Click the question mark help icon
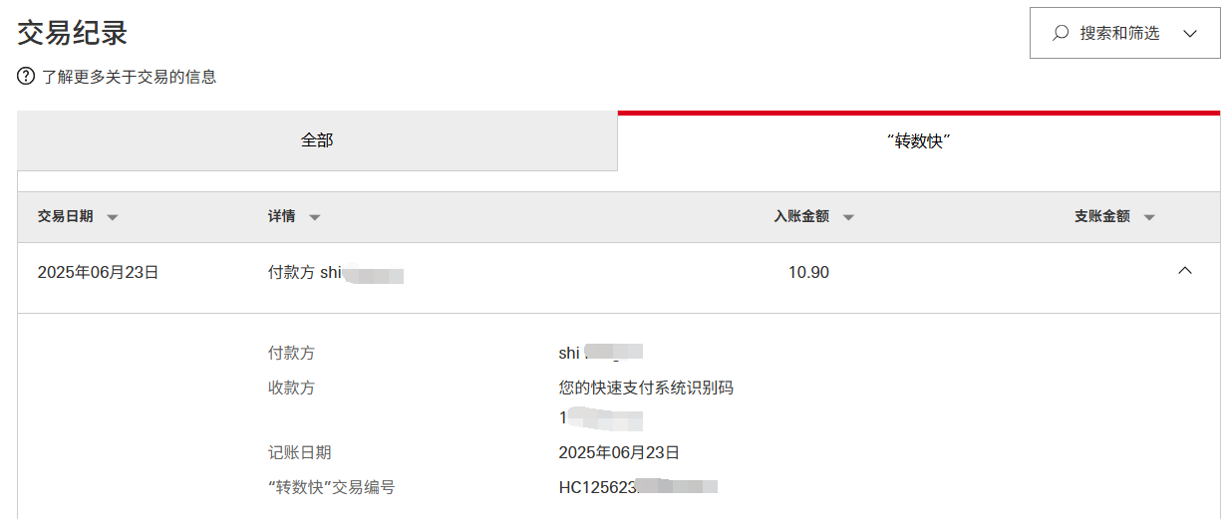Screen dimensions: 1227x519 pyautogui.click(x=26, y=76)
